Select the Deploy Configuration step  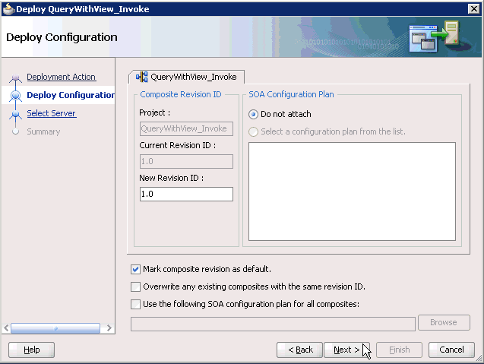(x=71, y=95)
